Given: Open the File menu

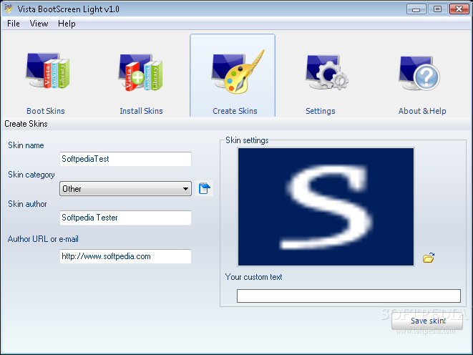Looking at the screenshot, I should [14, 24].
